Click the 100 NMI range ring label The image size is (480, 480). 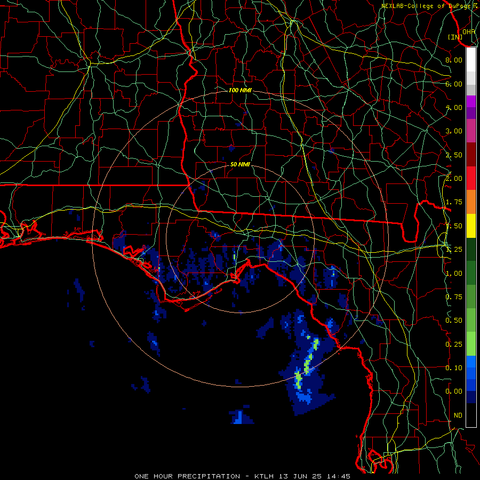point(240,90)
